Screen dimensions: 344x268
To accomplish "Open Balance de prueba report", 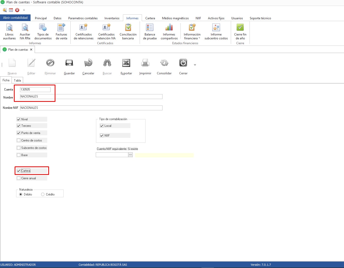I will (150, 31).
